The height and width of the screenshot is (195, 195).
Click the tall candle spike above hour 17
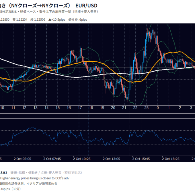pyautogui.click(x=81, y=52)
